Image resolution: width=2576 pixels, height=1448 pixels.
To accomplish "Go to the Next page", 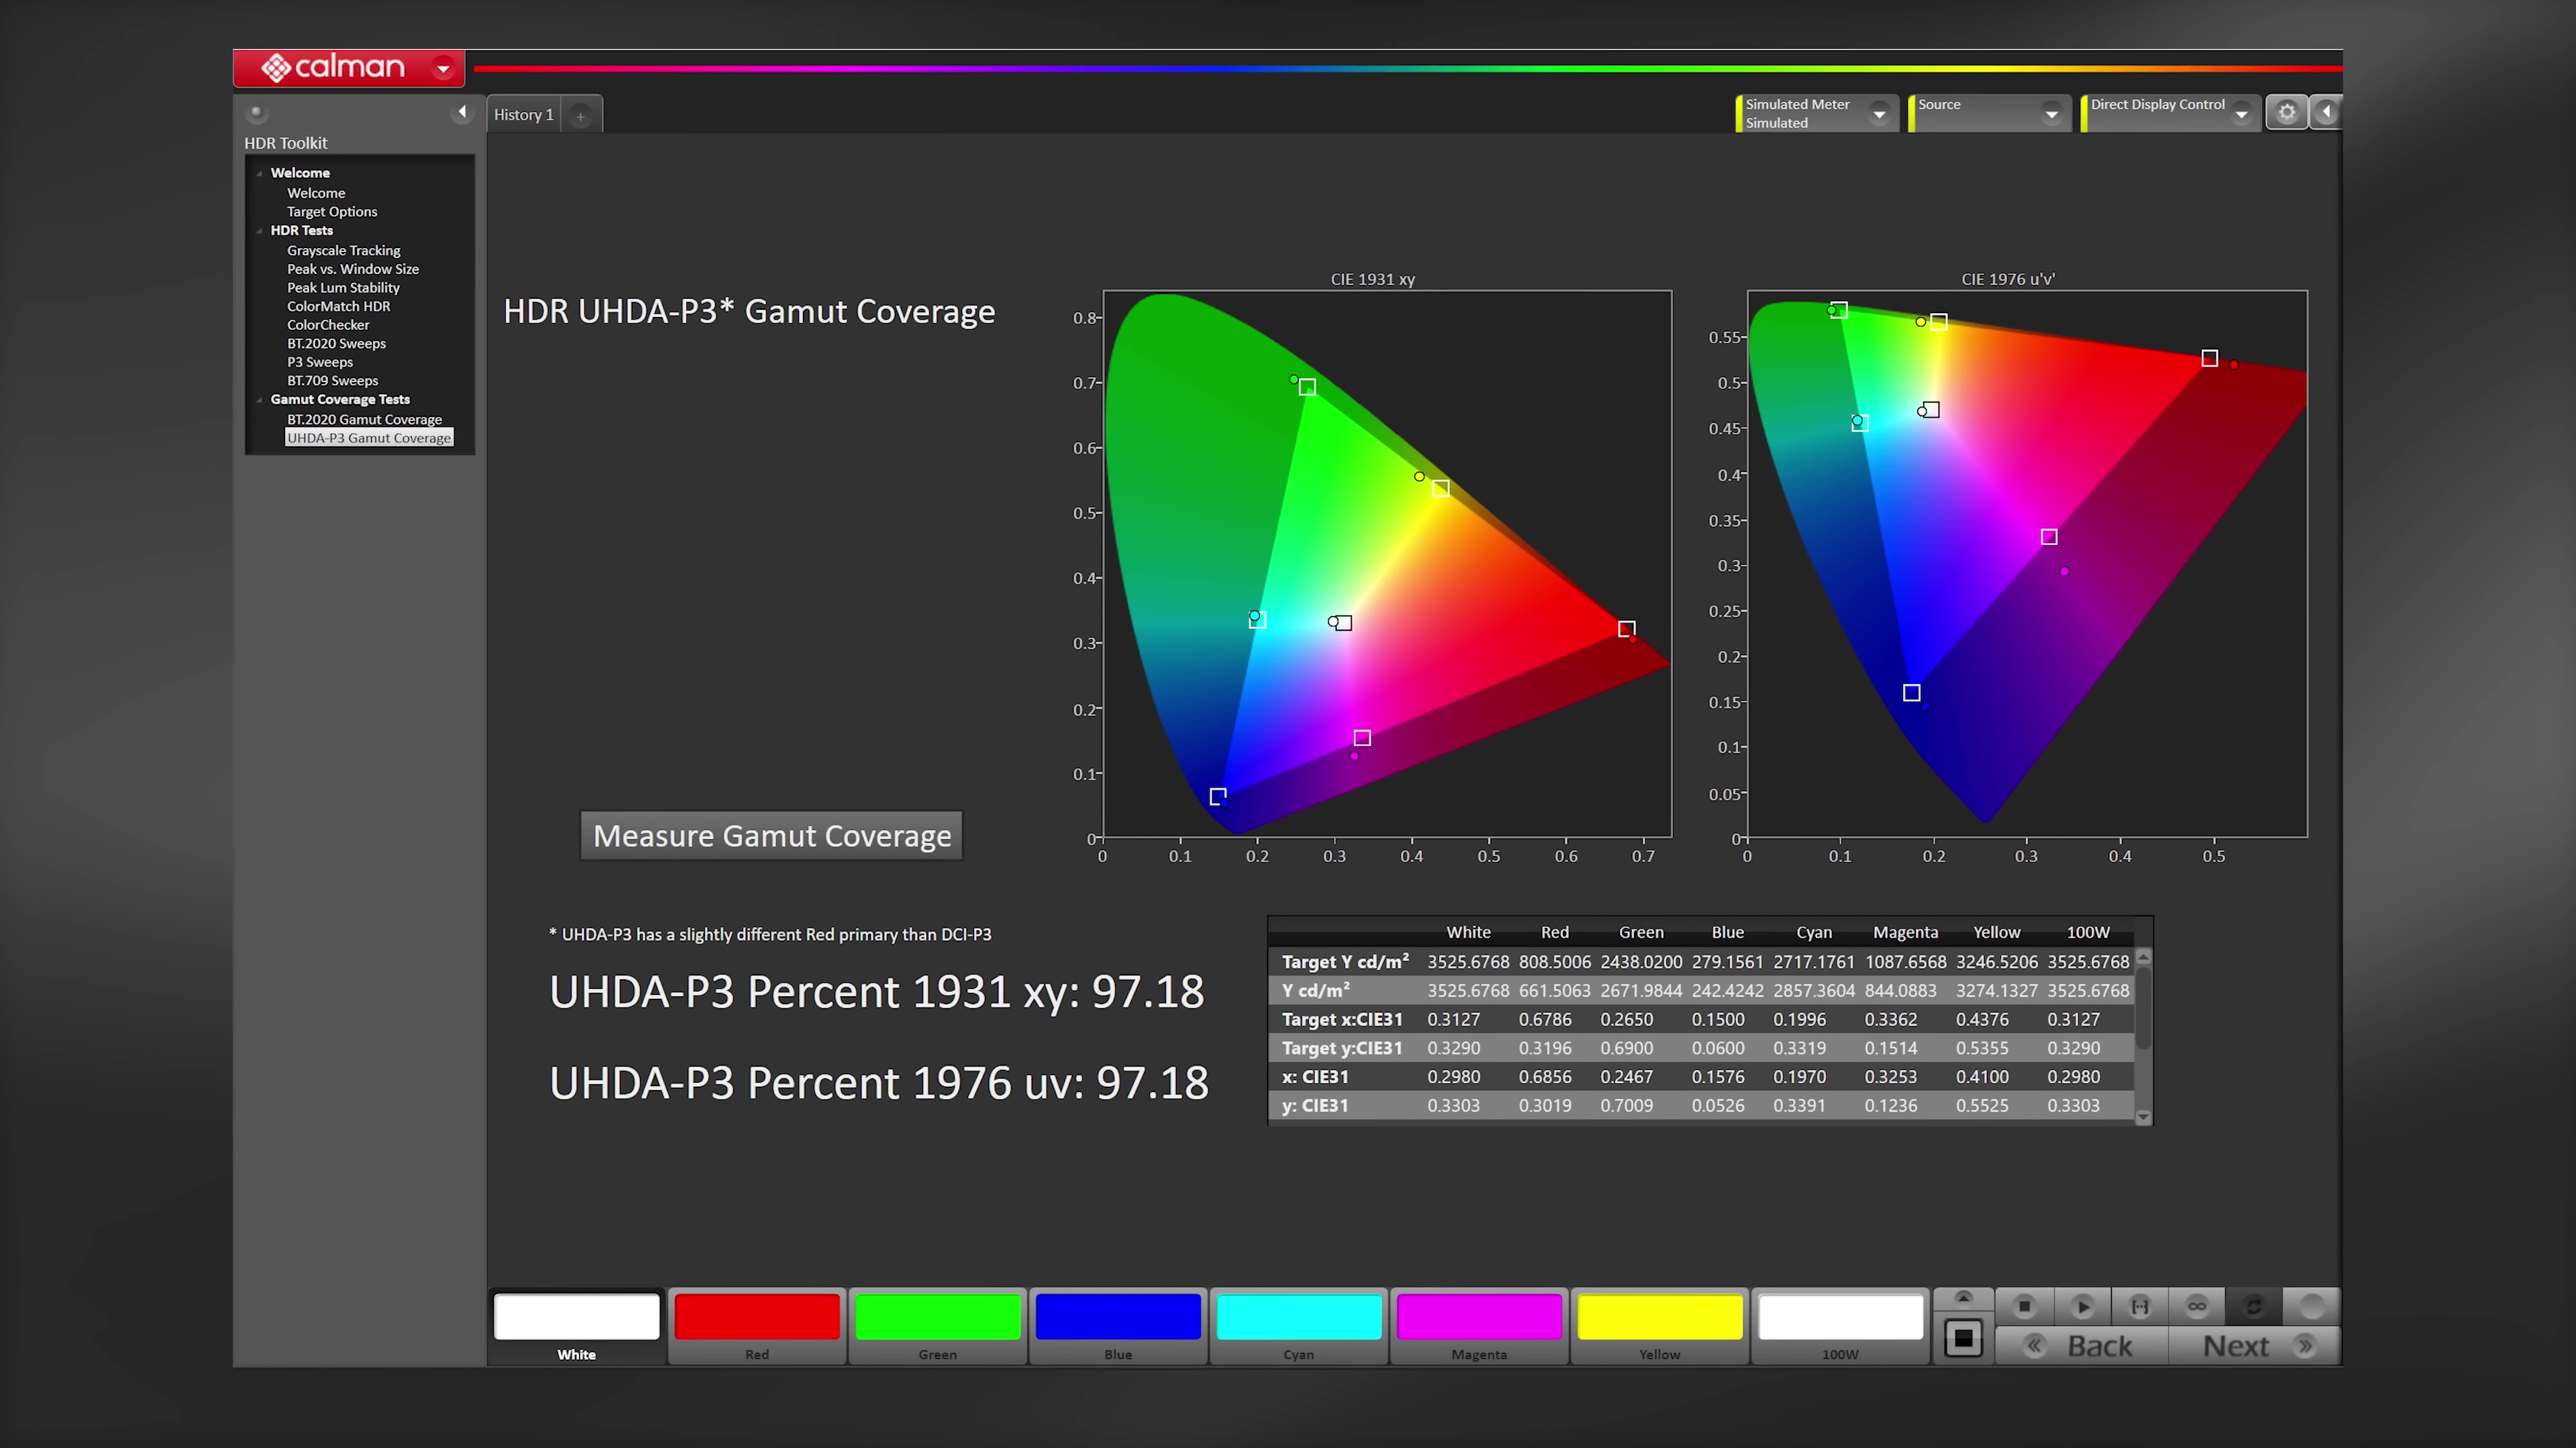I will pos(2254,1346).
